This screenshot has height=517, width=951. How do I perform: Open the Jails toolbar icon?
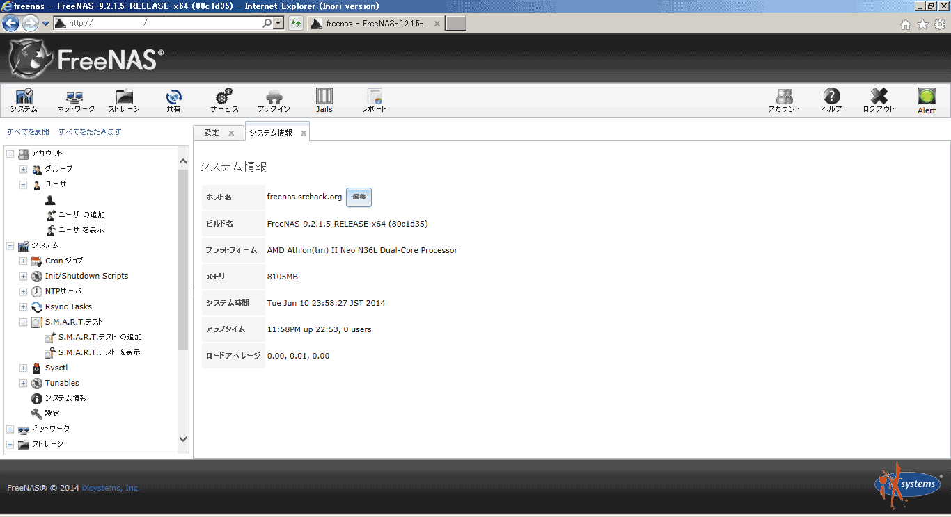pyautogui.click(x=324, y=101)
